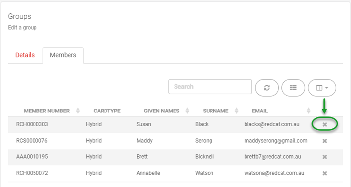Select the Members tab
Image resolution: width=351 pixels, height=187 pixels.
pyautogui.click(x=63, y=55)
